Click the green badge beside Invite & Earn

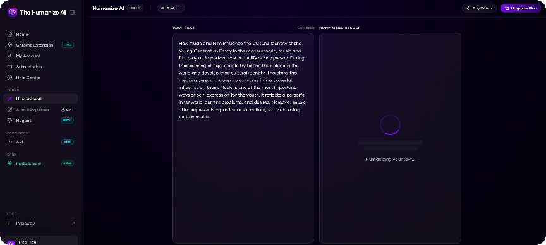[68, 163]
